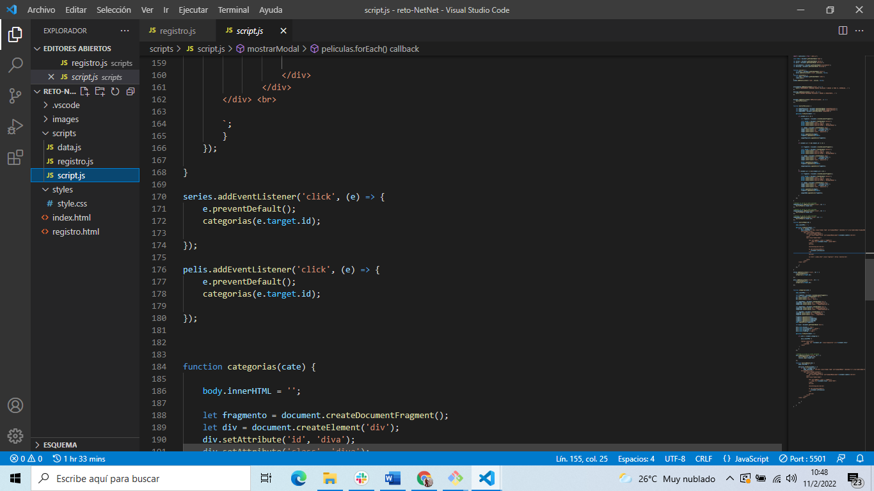Switch to the registro.js editor tab

177,31
